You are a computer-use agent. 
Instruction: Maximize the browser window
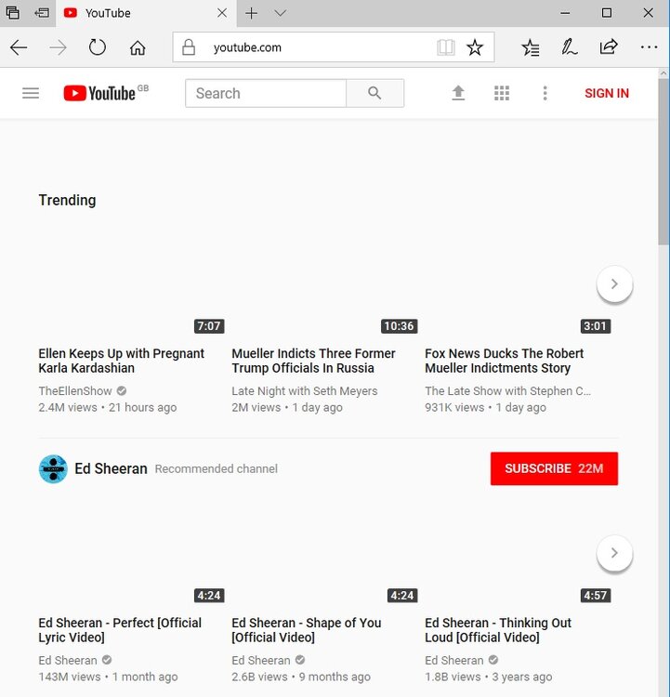[607, 13]
